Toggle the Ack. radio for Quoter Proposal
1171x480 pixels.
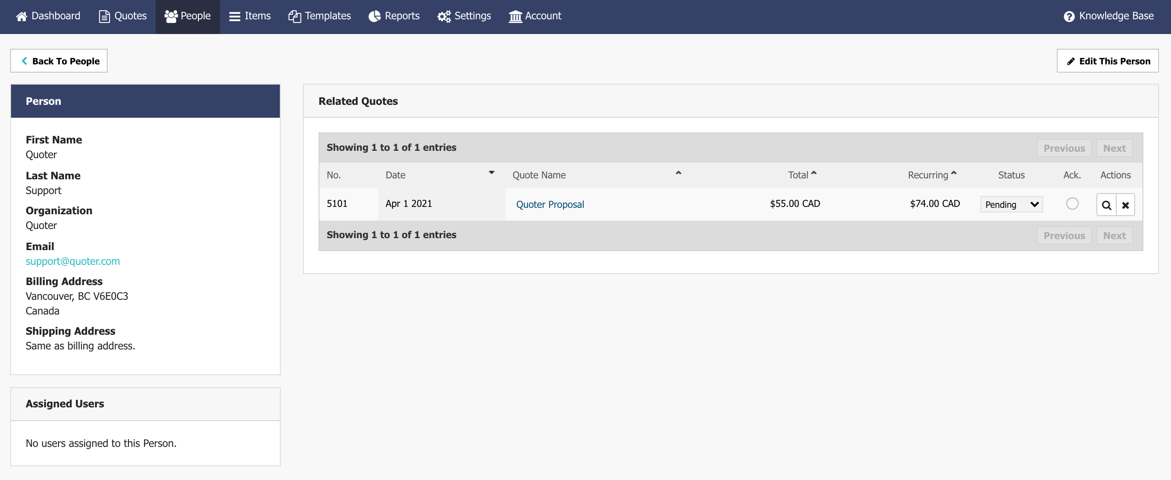click(1072, 204)
